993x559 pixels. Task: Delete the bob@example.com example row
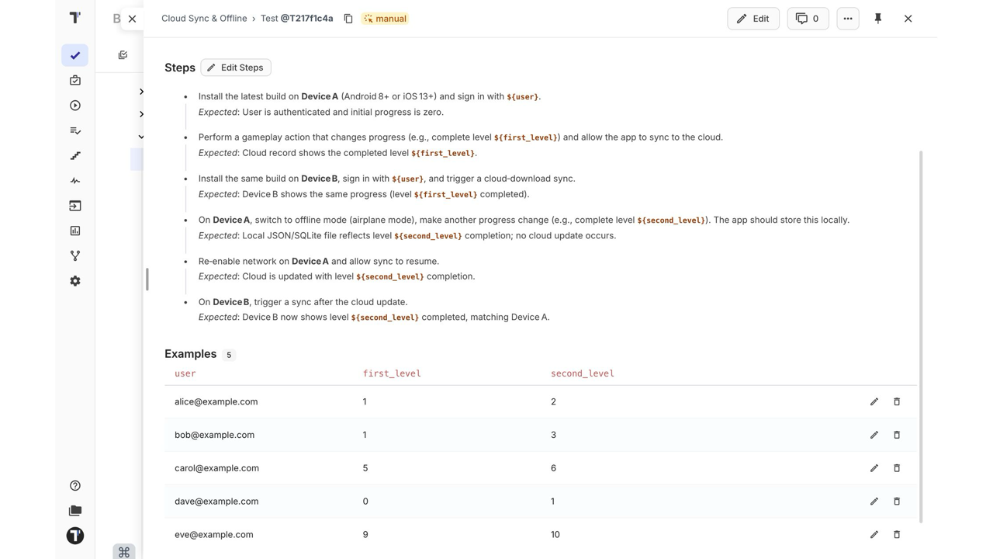point(897,435)
